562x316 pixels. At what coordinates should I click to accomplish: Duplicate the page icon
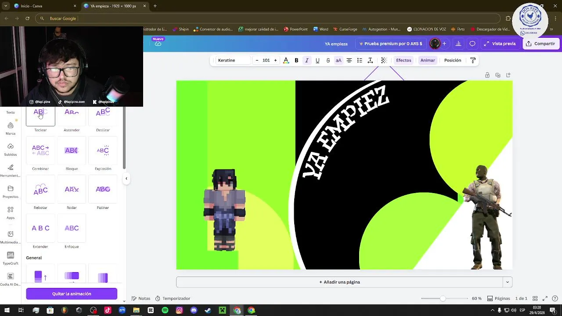498,75
